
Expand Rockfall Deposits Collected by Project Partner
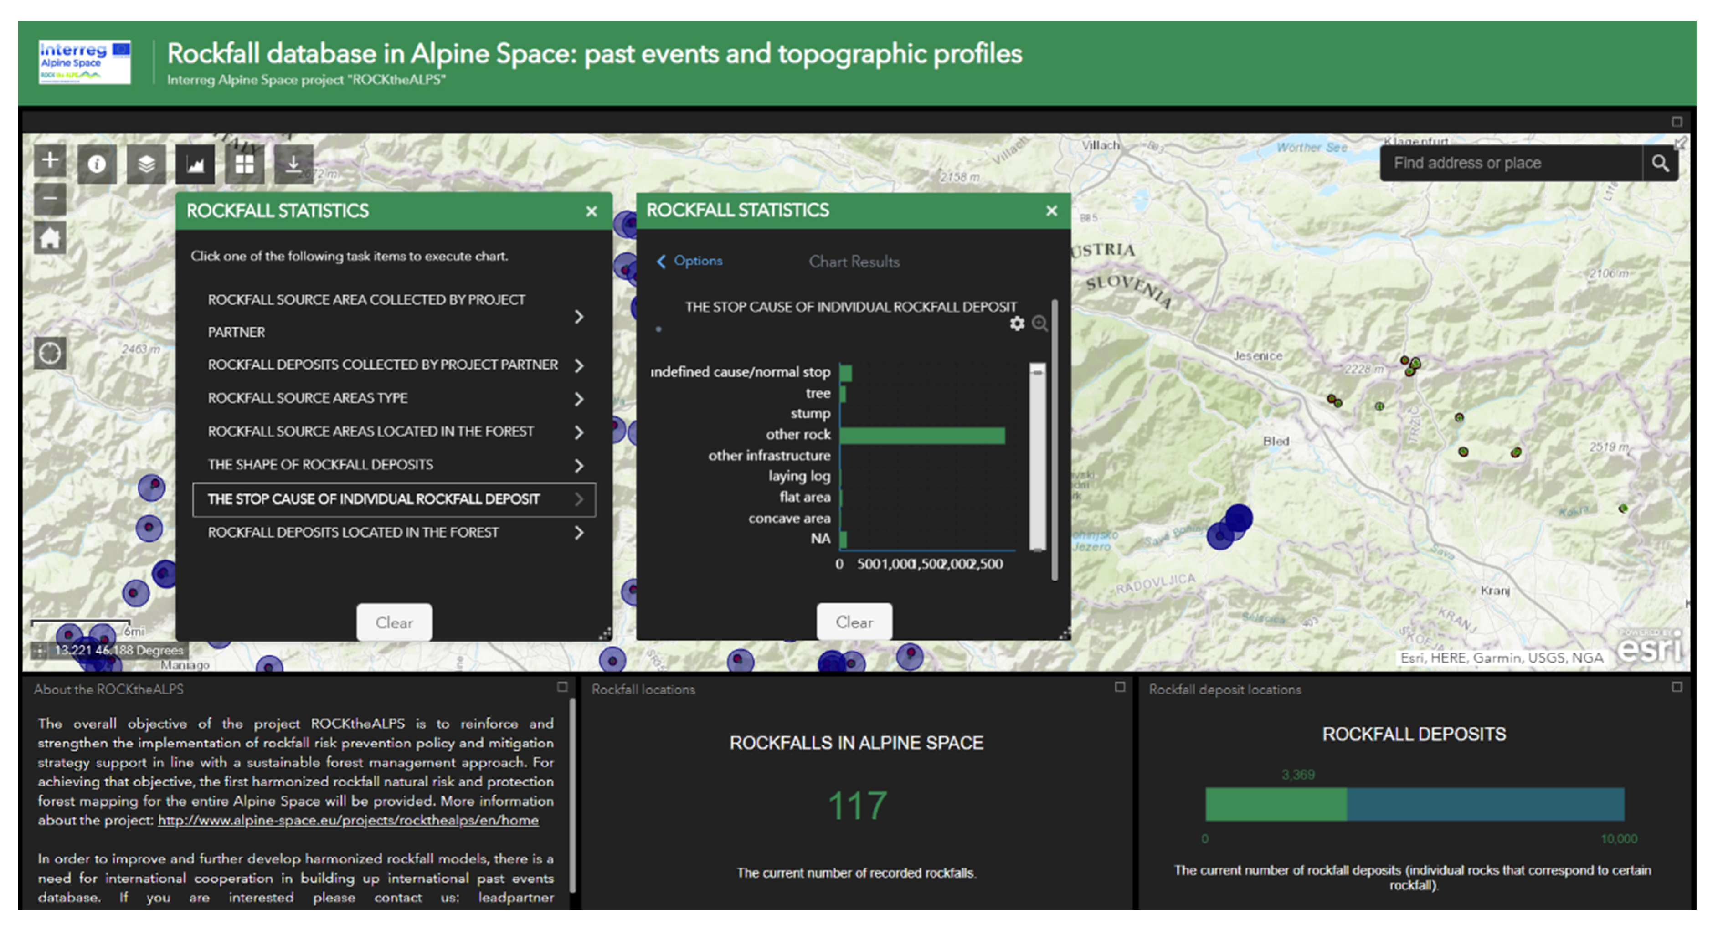[x=394, y=365]
